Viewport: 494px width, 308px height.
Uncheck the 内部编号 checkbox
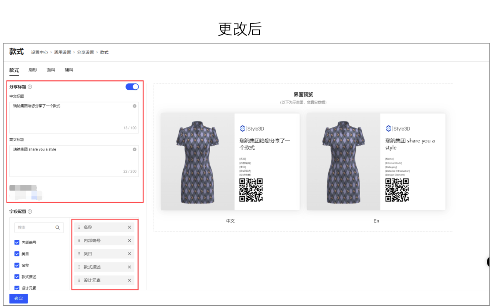pos(17,243)
